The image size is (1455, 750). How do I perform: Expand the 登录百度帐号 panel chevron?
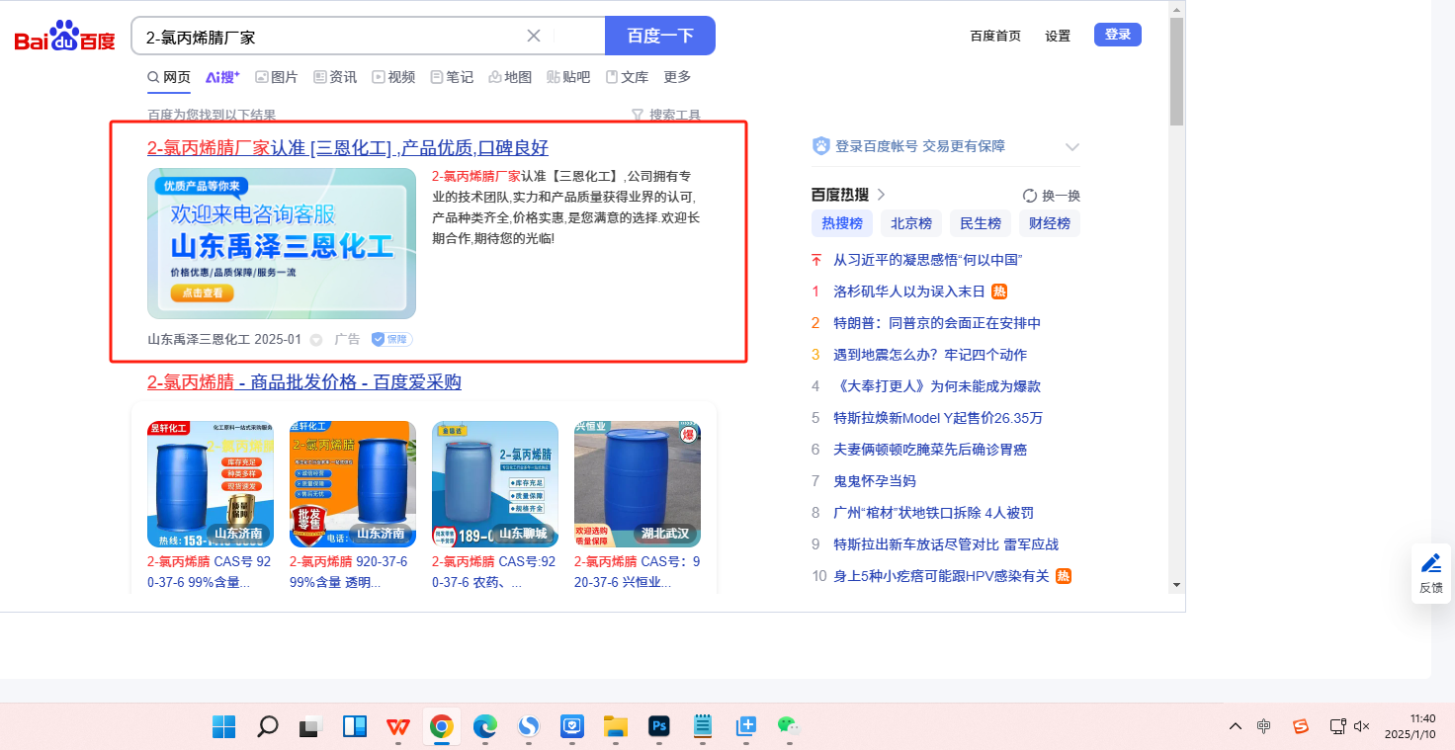click(1071, 147)
